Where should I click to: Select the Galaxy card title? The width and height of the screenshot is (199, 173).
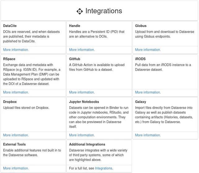141,102
